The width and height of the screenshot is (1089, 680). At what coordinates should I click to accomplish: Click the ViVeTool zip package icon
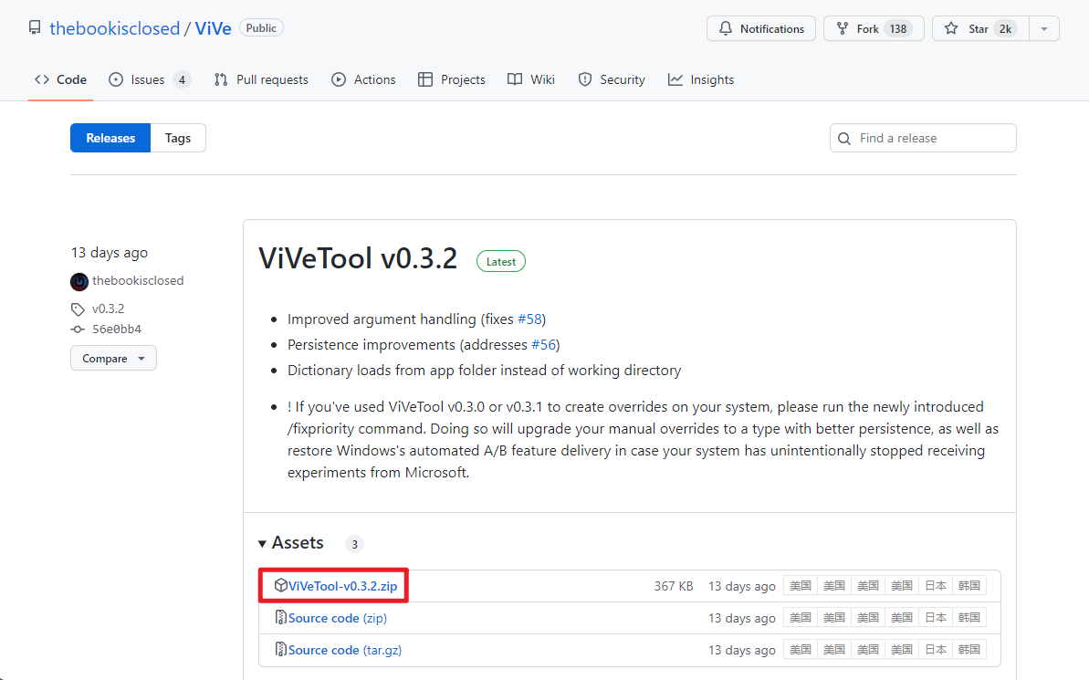tap(281, 586)
